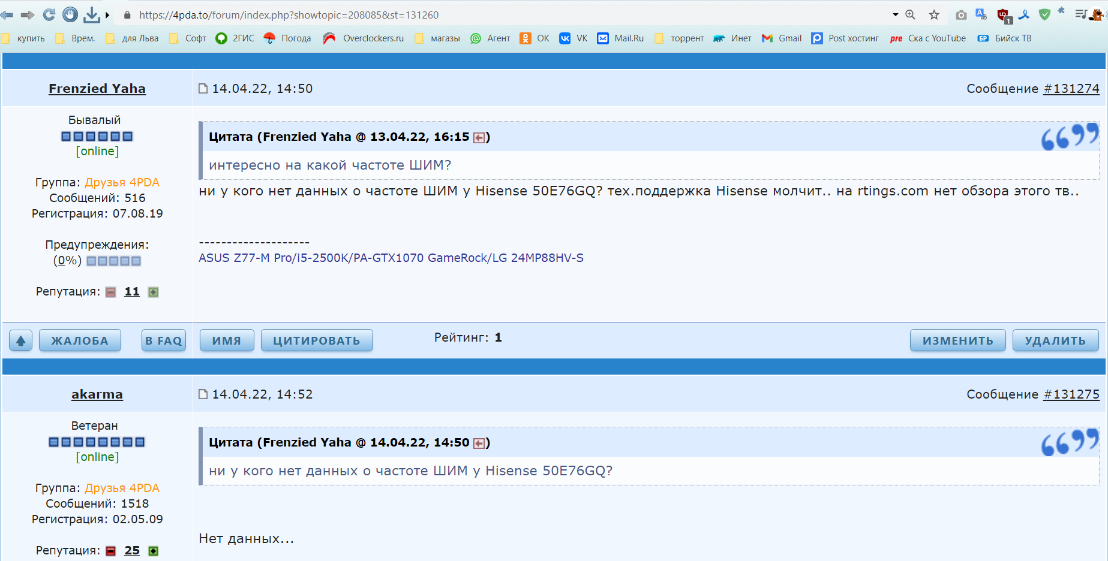1108x561 pixels.
Task: Go back with the browser back arrow
Action: (7, 15)
